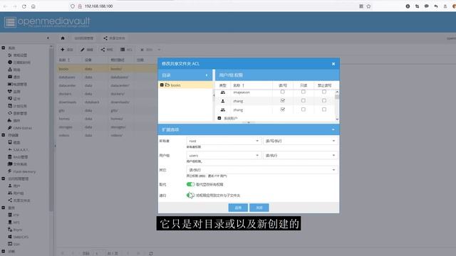Check read-only for group imajeason

[304, 92]
